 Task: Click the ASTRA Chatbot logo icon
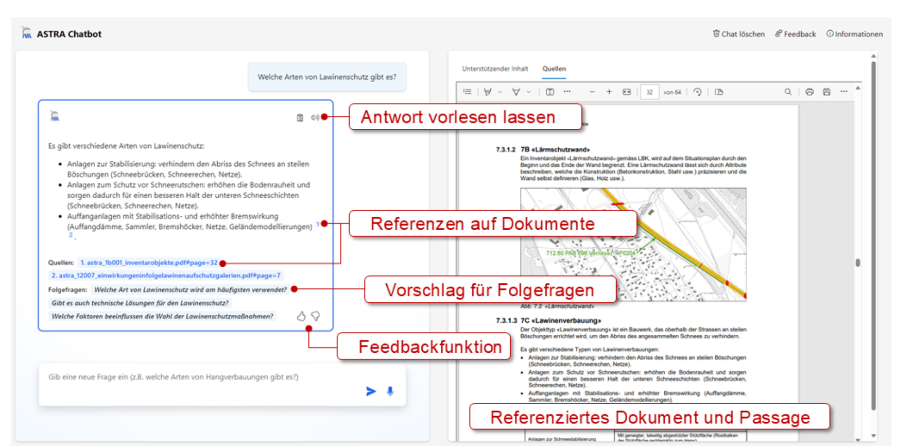(x=27, y=33)
